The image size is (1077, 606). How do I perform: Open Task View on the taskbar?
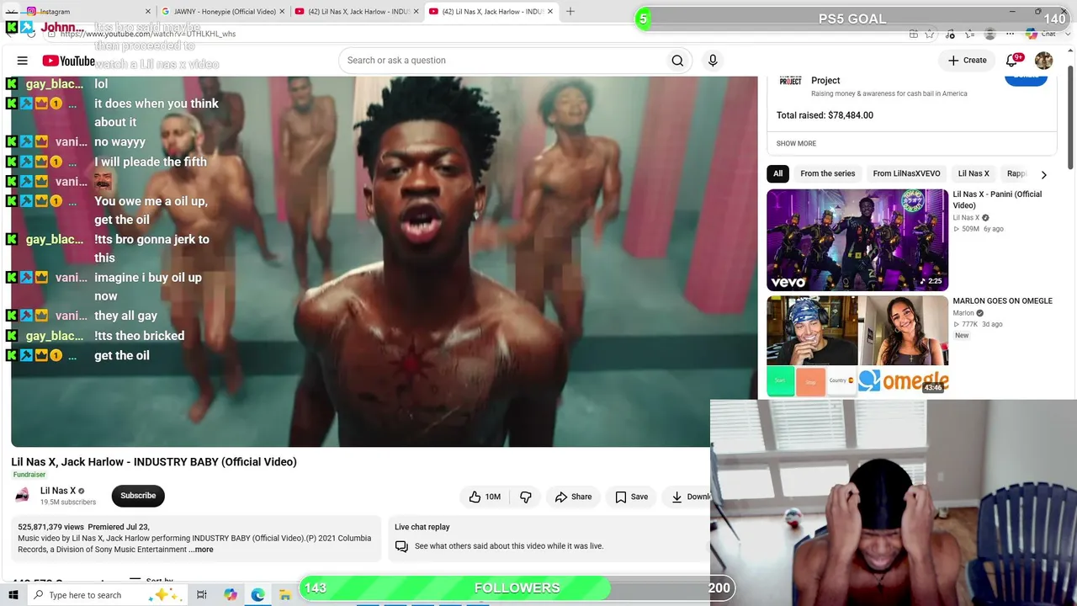(x=202, y=595)
